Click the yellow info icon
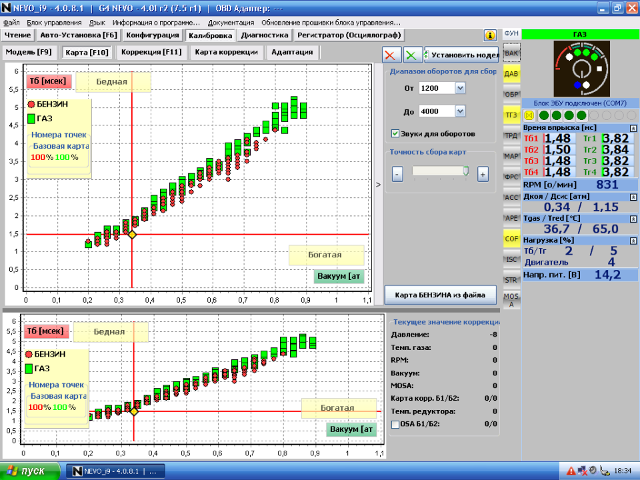The image size is (640, 480). tap(490, 35)
